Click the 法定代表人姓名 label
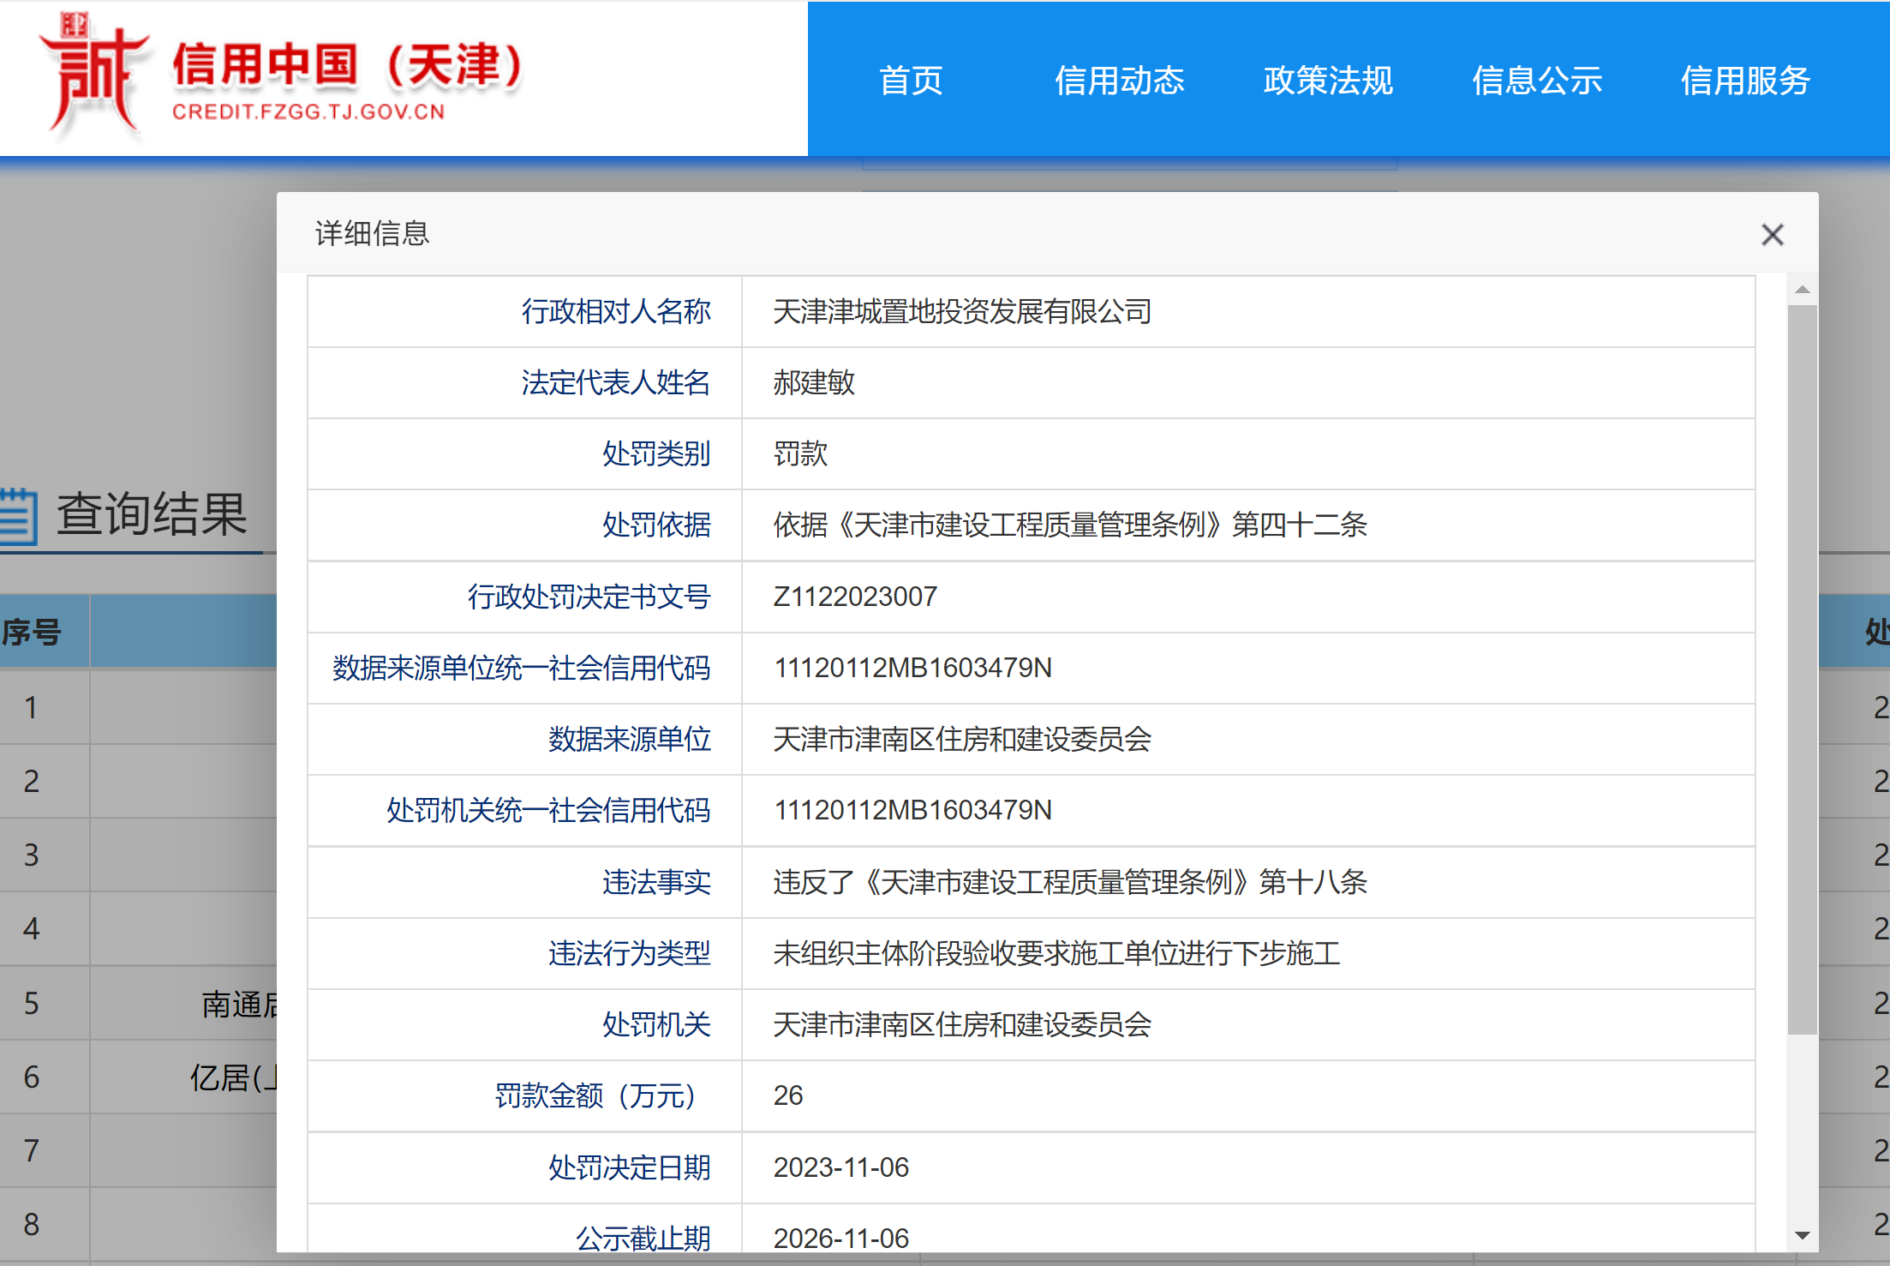 coord(616,382)
